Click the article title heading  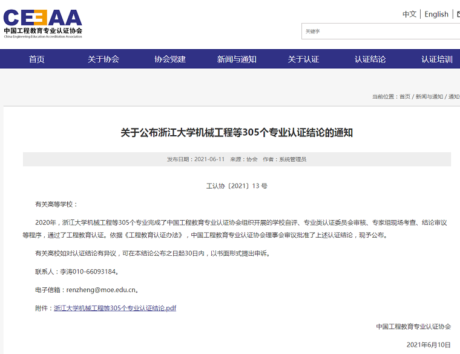click(x=237, y=132)
